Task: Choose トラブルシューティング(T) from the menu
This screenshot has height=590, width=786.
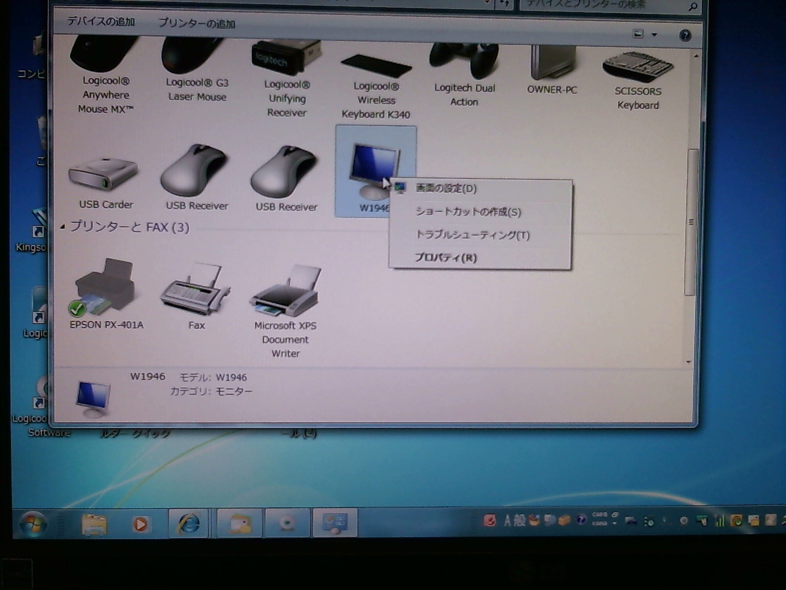Action: click(480, 235)
